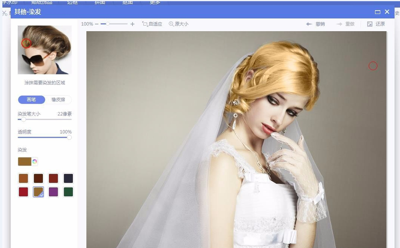Maximize the 其他-染发 dialog
Image resolution: width=400 pixels, height=248 pixels.
[x=378, y=12]
